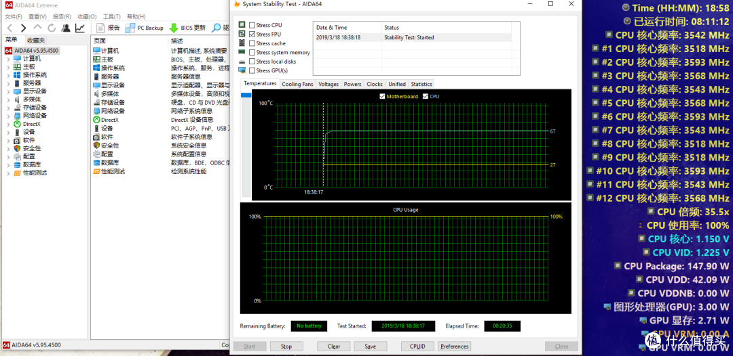The height and width of the screenshot is (356, 733).
Task: Open the 工具(T) menu
Action: [111, 16]
